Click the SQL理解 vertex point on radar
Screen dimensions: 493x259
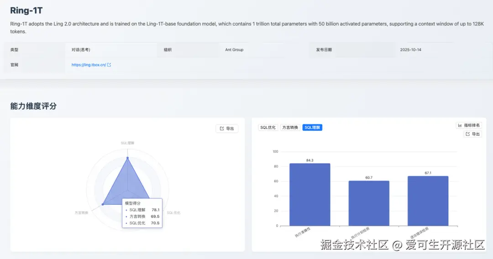click(x=128, y=158)
